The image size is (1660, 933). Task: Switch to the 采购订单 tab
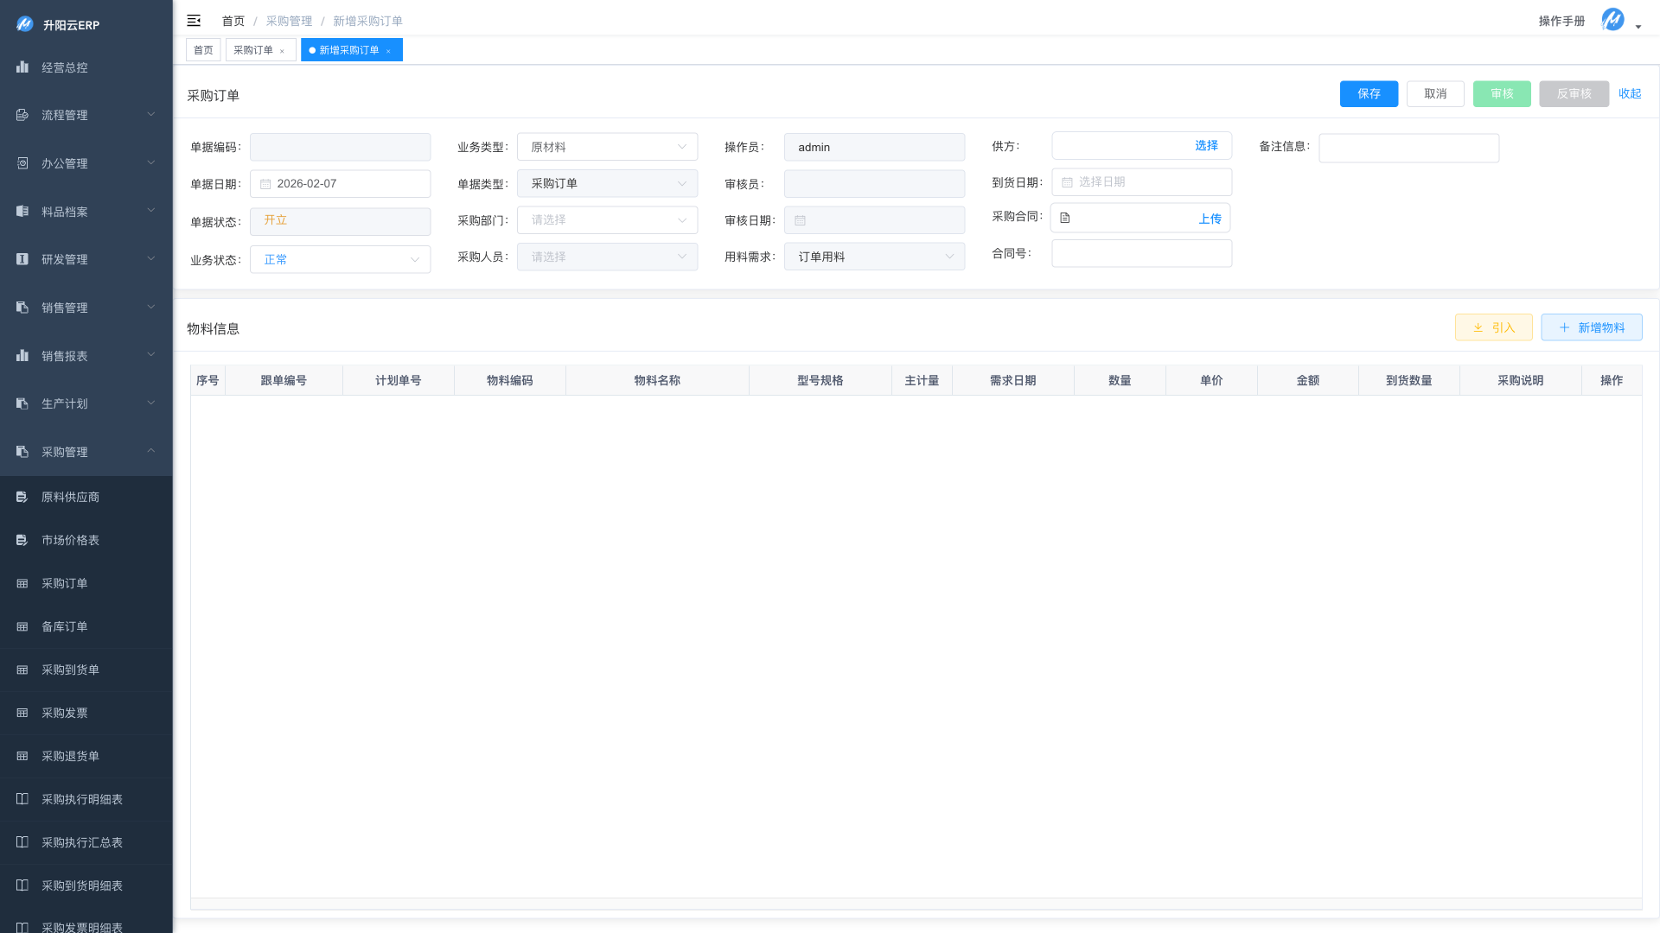[x=253, y=50]
